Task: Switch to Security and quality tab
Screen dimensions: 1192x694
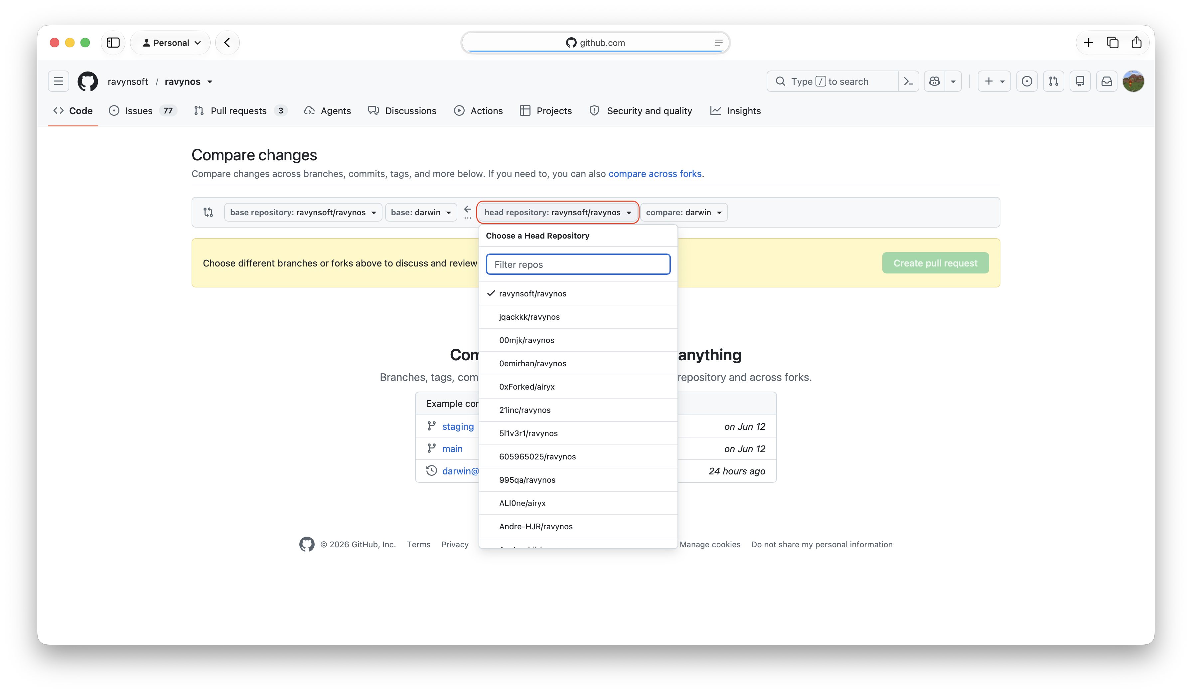Action: tap(641, 111)
